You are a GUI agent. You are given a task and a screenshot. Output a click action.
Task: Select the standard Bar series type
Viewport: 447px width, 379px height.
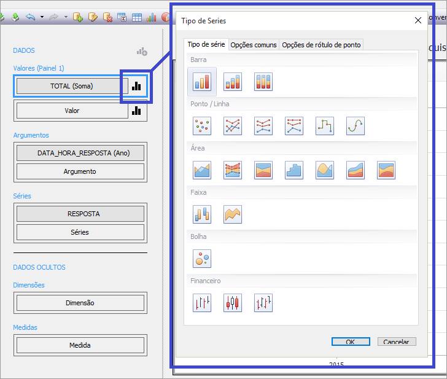click(202, 81)
